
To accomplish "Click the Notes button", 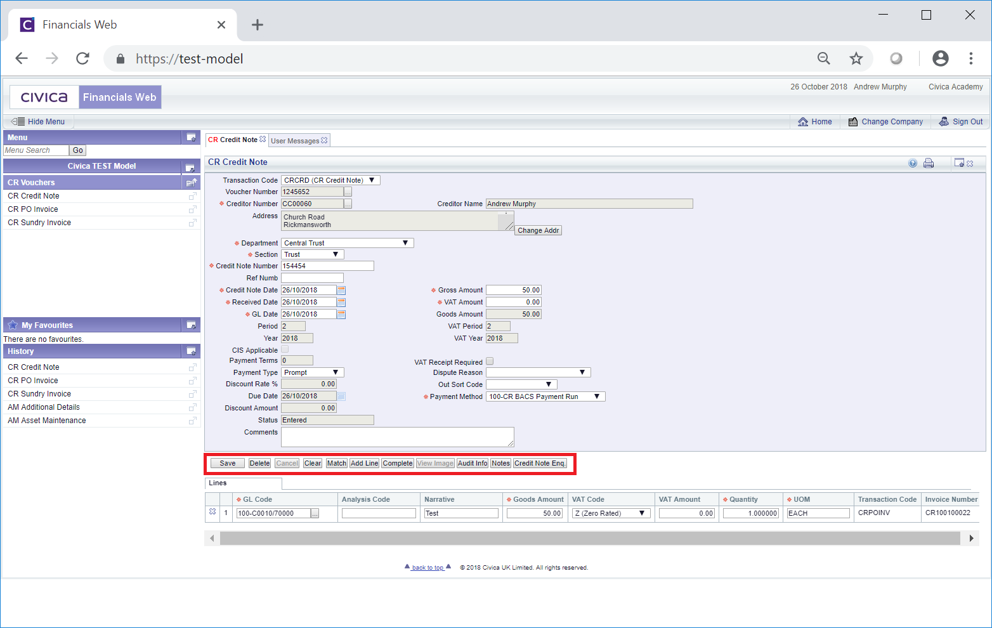I will [500, 463].
